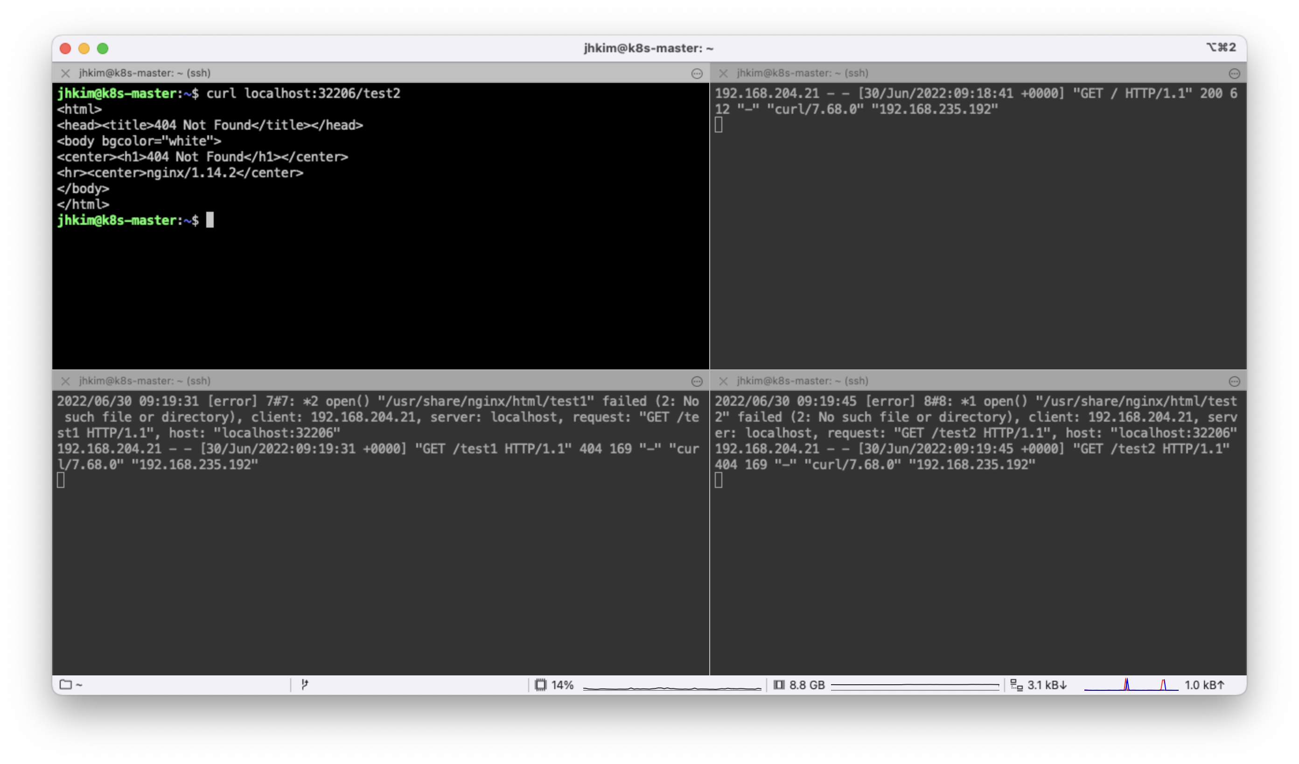Click the test2 open() failed error line

(x=975, y=418)
